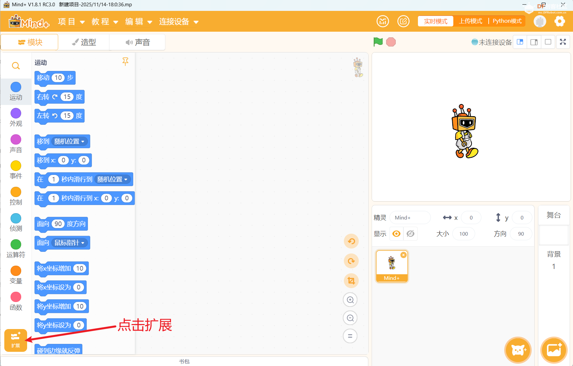This screenshot has height=366, width=573.
Task: Switch to Python模式
Action: click(507, 21)
